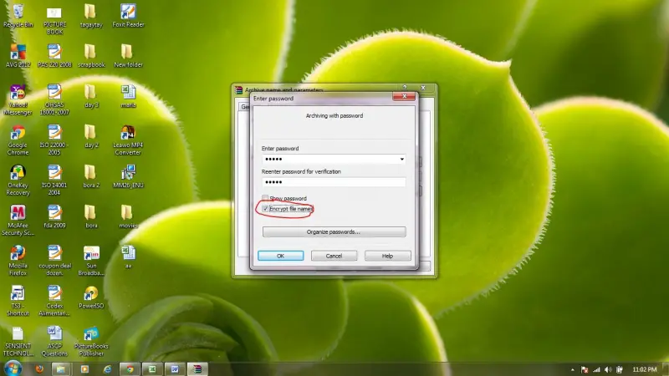Select the day 2 folder
The width and height of the screenshot is (669, 376).
91,136
